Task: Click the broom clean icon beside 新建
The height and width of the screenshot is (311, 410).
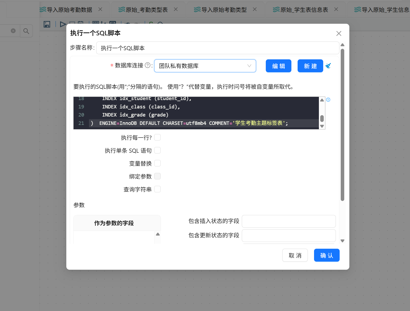Action: point(328,66)
